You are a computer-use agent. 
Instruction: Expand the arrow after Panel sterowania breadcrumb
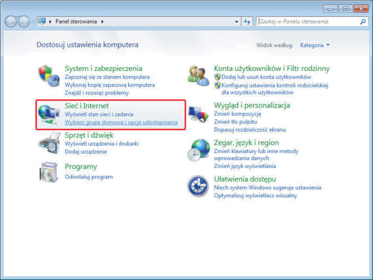click(x=103, y=21)
